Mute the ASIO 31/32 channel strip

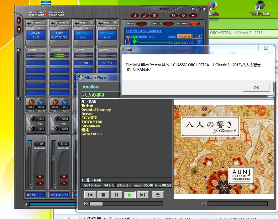coord(64,177)
